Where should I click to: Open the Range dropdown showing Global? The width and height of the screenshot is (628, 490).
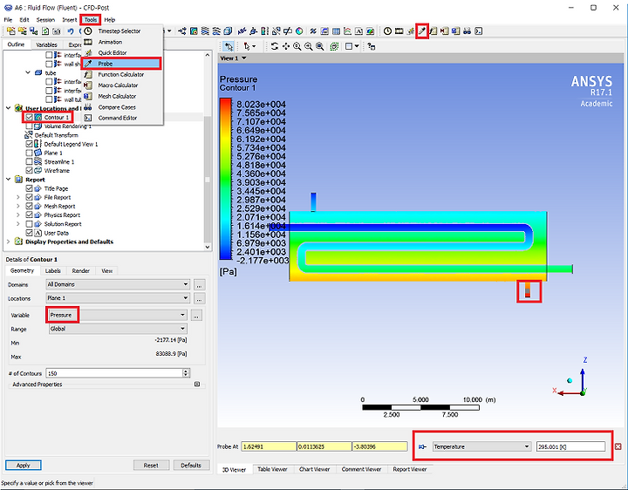pyautogui.click(x=118, y=329)
